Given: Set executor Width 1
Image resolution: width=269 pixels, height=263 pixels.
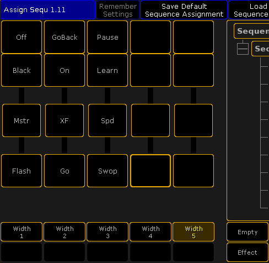Looking at the screenshot, I should pos(21,232).
